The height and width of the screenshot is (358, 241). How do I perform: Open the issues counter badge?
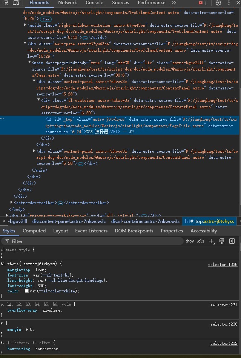tap(203, 3)
